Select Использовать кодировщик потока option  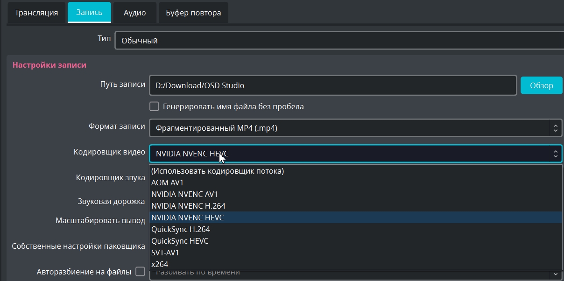[x=218, y=171]
